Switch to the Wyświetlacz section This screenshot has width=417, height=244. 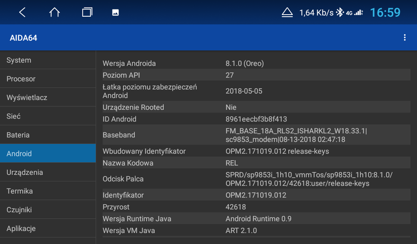point(48,97)
